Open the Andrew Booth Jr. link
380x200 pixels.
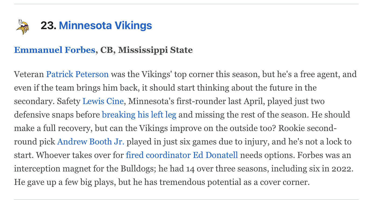click(90, 142)
